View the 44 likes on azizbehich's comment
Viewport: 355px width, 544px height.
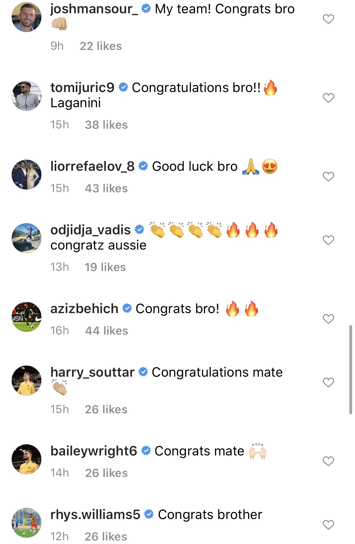tap(107, 331)
